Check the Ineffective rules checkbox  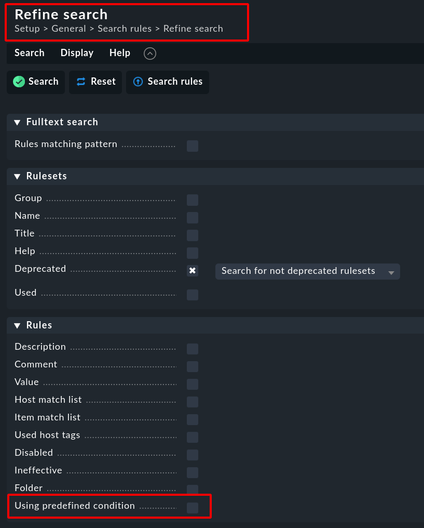click(193, 472)
